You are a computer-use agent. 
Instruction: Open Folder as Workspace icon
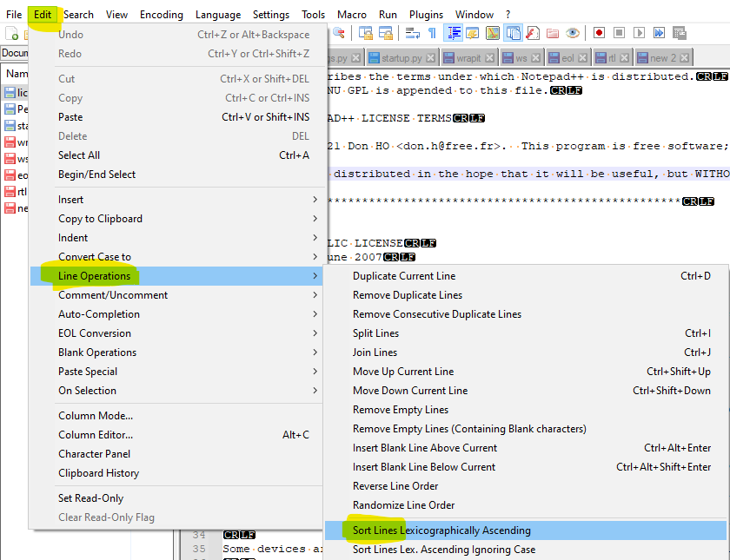pos(553,33)
